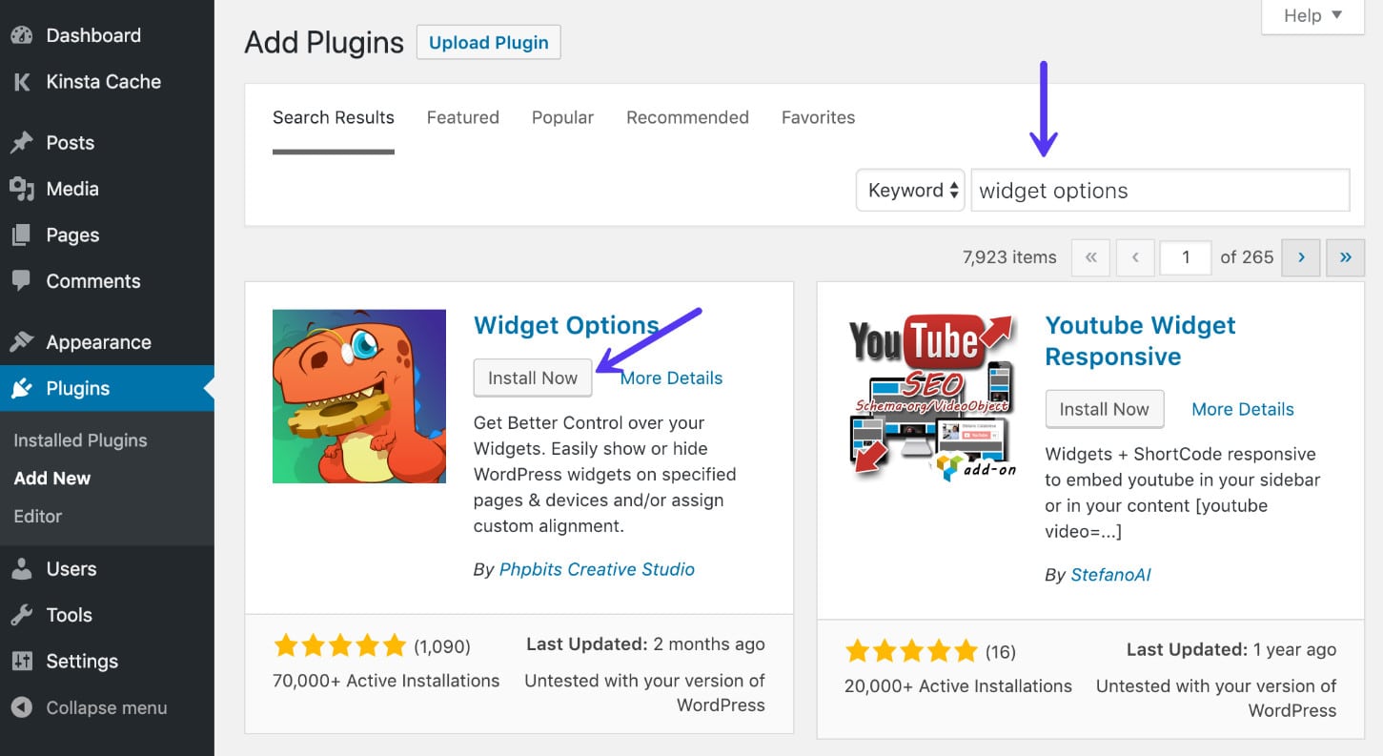Open Posts via the pushpin icon
The image size is (1383, 756).
coord(21,142)
